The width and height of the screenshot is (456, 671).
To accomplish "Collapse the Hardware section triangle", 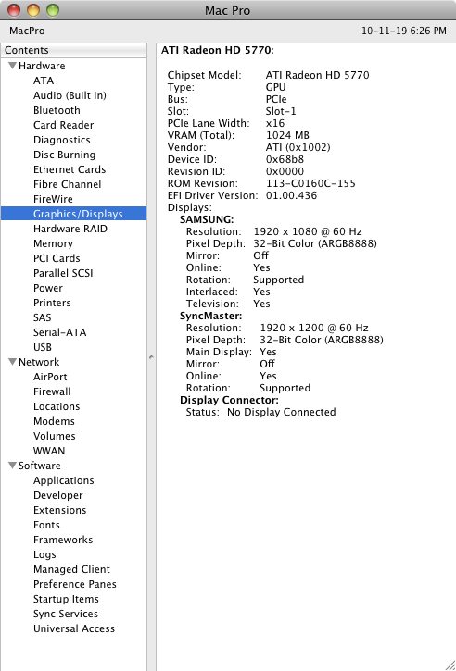I will point(12,66).
